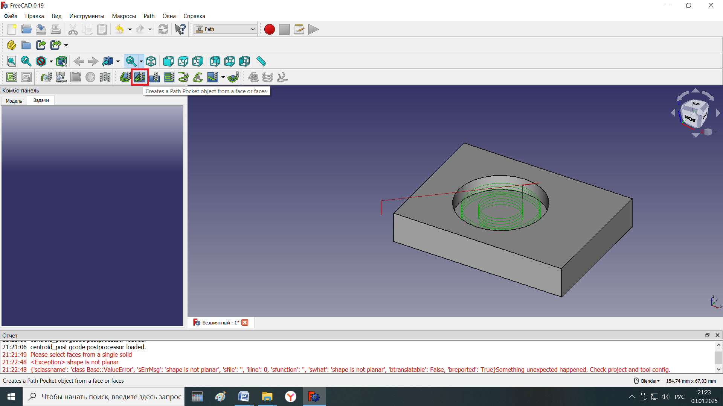Create a Path Profile operation
This screenshot has height=406, width=723.
click(125, 77)
